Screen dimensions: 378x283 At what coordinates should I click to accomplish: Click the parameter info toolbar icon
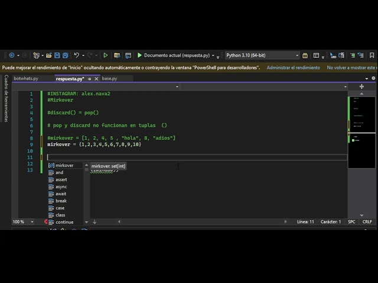click(341, 55)
